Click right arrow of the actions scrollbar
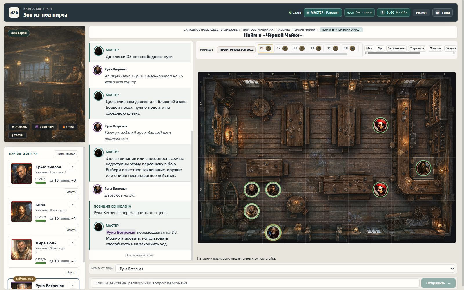The image size is (464, 290). click(x=454, y=53)
